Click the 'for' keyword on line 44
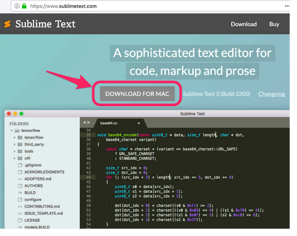The width and height of the screenshot is (297, 236). click(109, 177)
